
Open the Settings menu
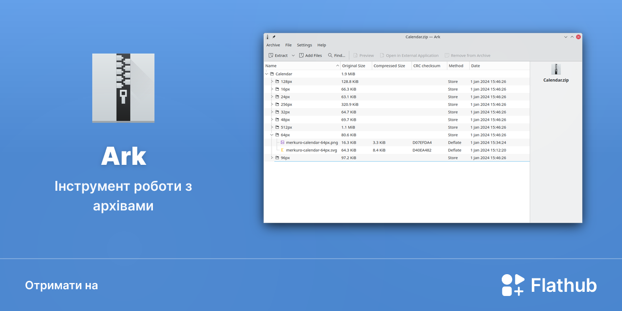(x=304, y=45)
